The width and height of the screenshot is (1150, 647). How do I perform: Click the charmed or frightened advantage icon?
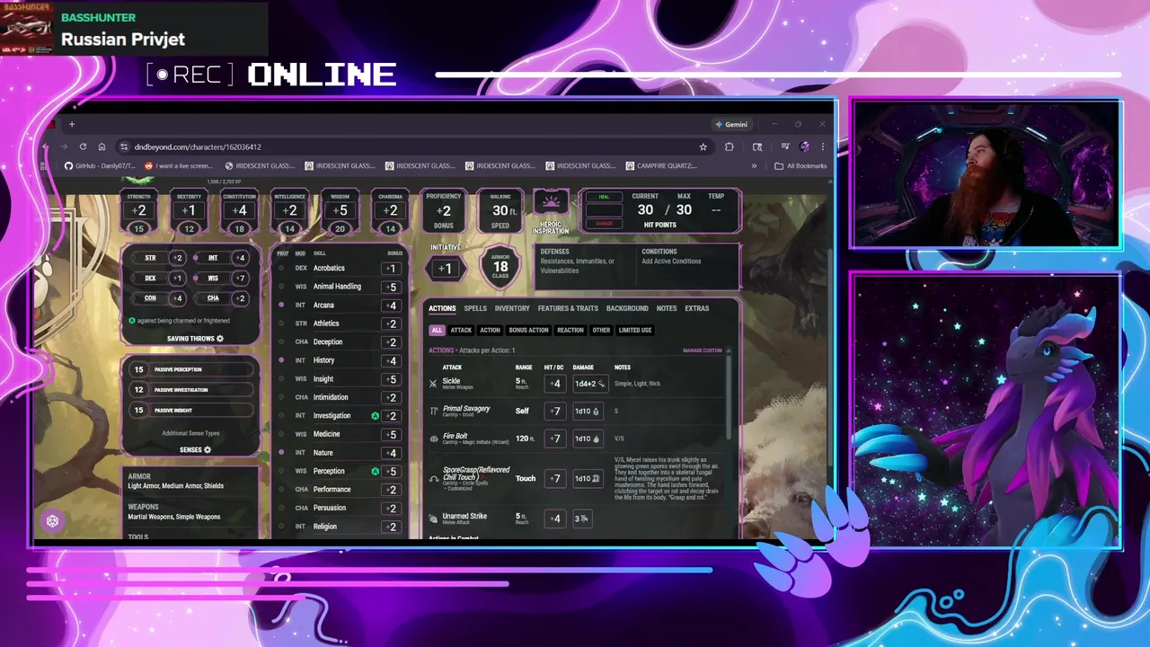132,321
